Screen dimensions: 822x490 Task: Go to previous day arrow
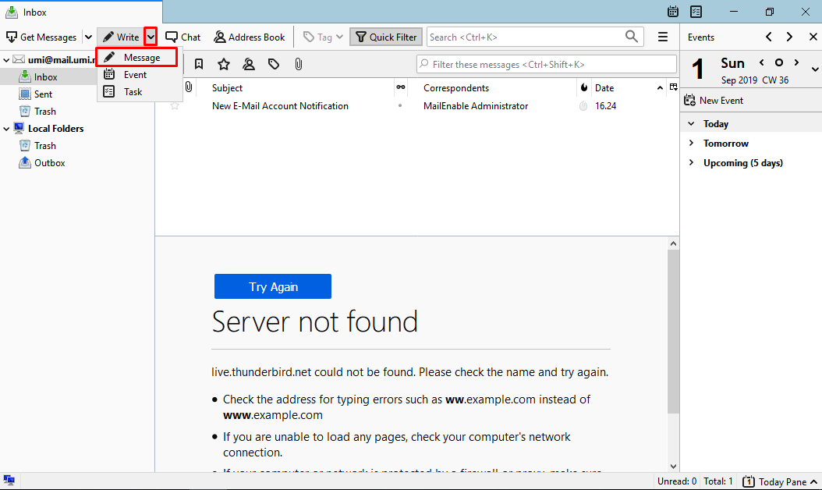point(762,62)
